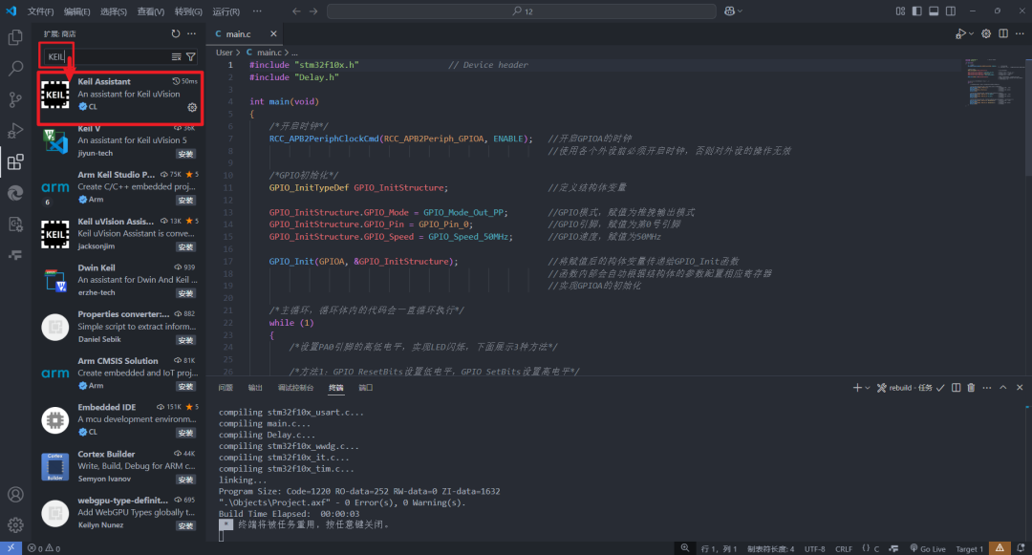The width and height of the screenshot is (1032, 555).
Task: Open Keil Assistant manage gear icon
Action: [192, 107]
